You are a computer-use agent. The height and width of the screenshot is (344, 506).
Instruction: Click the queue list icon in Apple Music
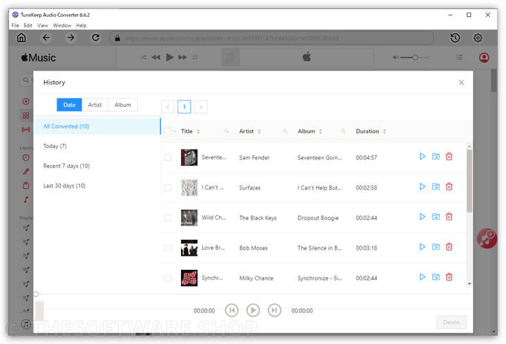point(459,57)
